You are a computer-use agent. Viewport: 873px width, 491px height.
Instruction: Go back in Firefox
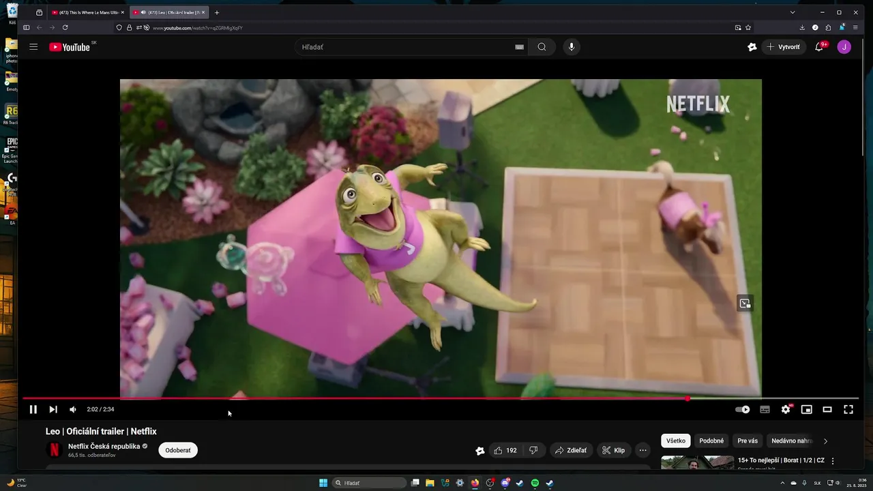point(39,27)
